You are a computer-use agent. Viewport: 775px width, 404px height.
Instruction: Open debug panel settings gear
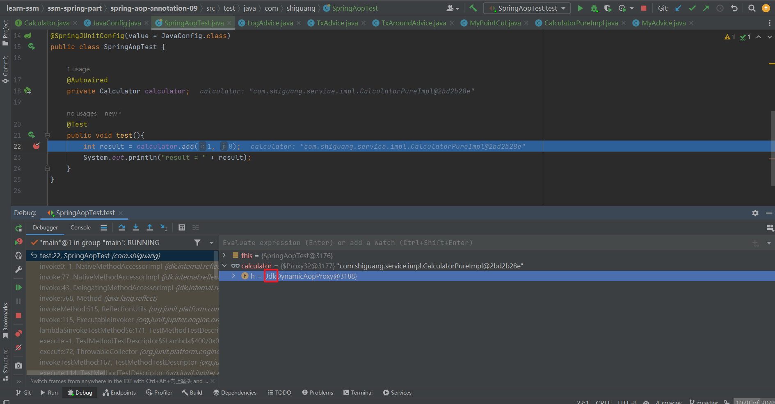click(755, 213)
